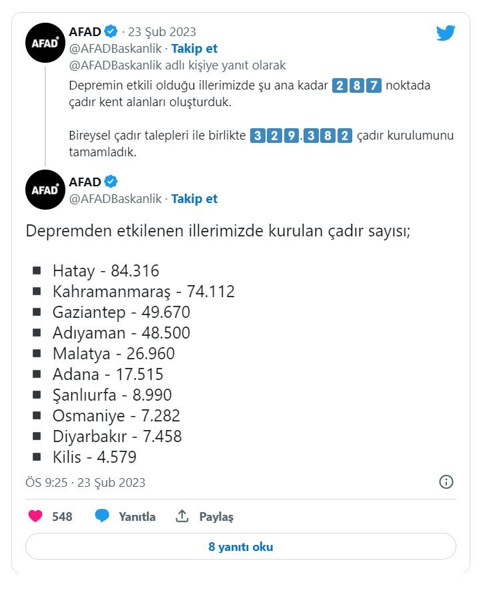Image resolution: width=481 pixels, height=591 pixels.
Task: Click the 'Paylaş' share label
Action: pyautogui.click(x=216, y=516)
